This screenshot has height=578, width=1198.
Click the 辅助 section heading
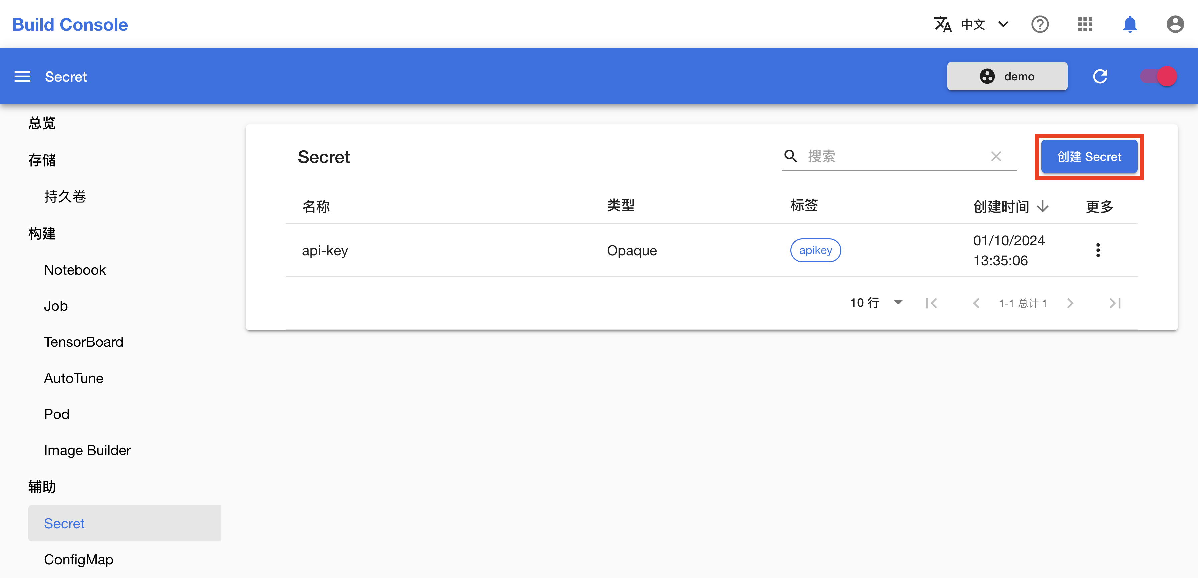(x=42, y=487)
